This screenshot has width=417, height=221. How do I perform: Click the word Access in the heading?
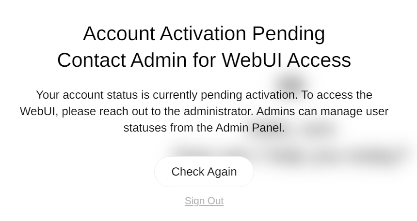(319, 60)
